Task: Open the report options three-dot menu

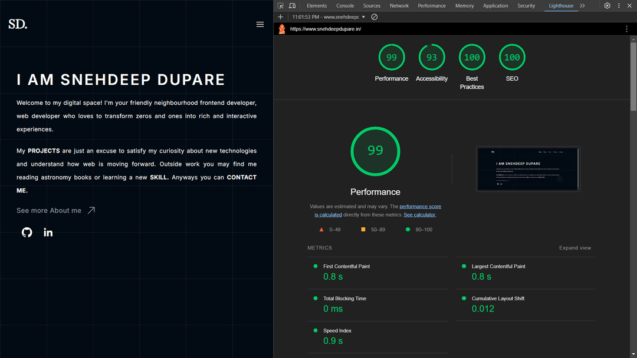Action: coord(627,28)
